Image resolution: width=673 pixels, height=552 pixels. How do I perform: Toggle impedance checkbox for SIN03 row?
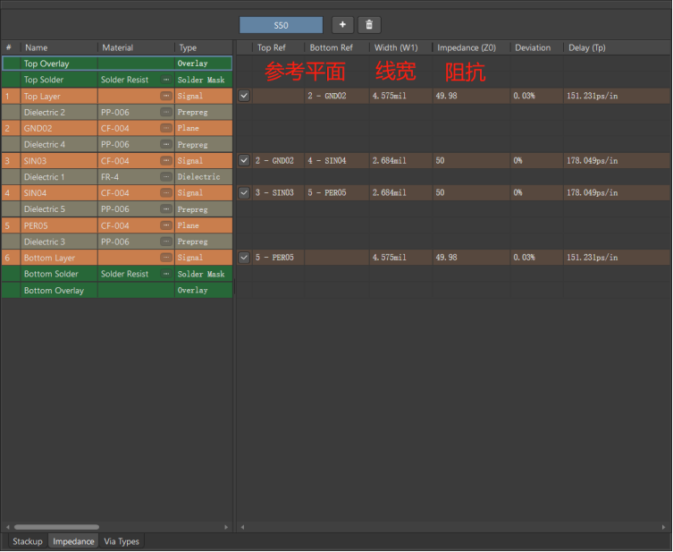244,160
